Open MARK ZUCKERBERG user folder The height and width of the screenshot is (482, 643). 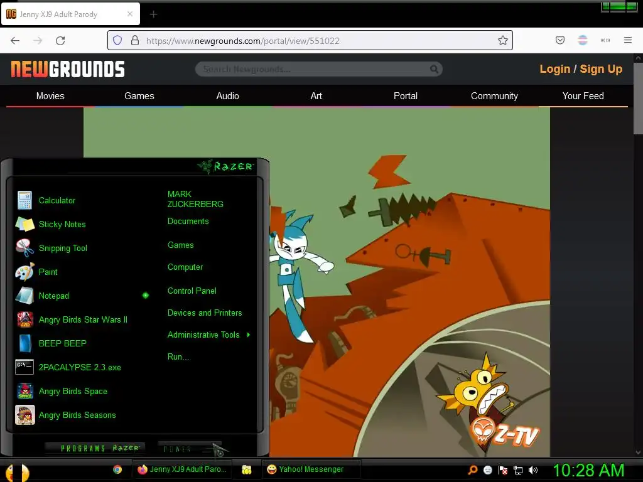click(195, 199)
